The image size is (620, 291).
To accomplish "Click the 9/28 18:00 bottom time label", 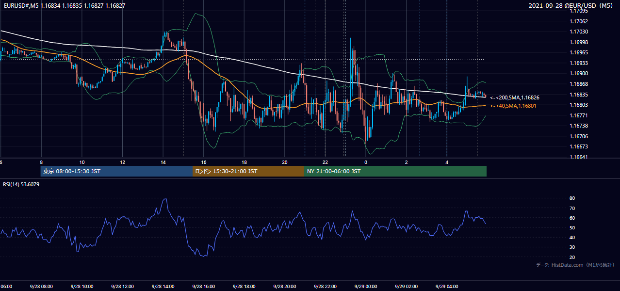I will (x=244, y=286).
